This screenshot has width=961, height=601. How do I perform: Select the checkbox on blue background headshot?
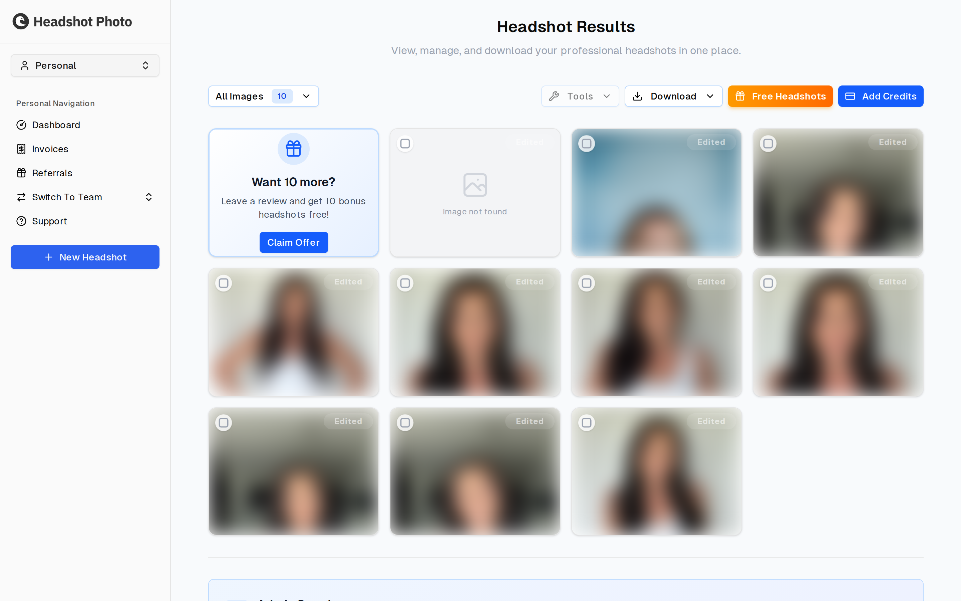[587, 144]
